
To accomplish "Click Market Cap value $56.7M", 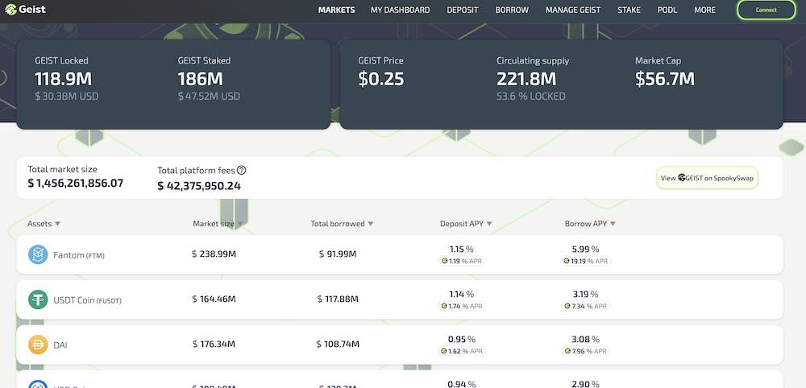I will 665,79.
